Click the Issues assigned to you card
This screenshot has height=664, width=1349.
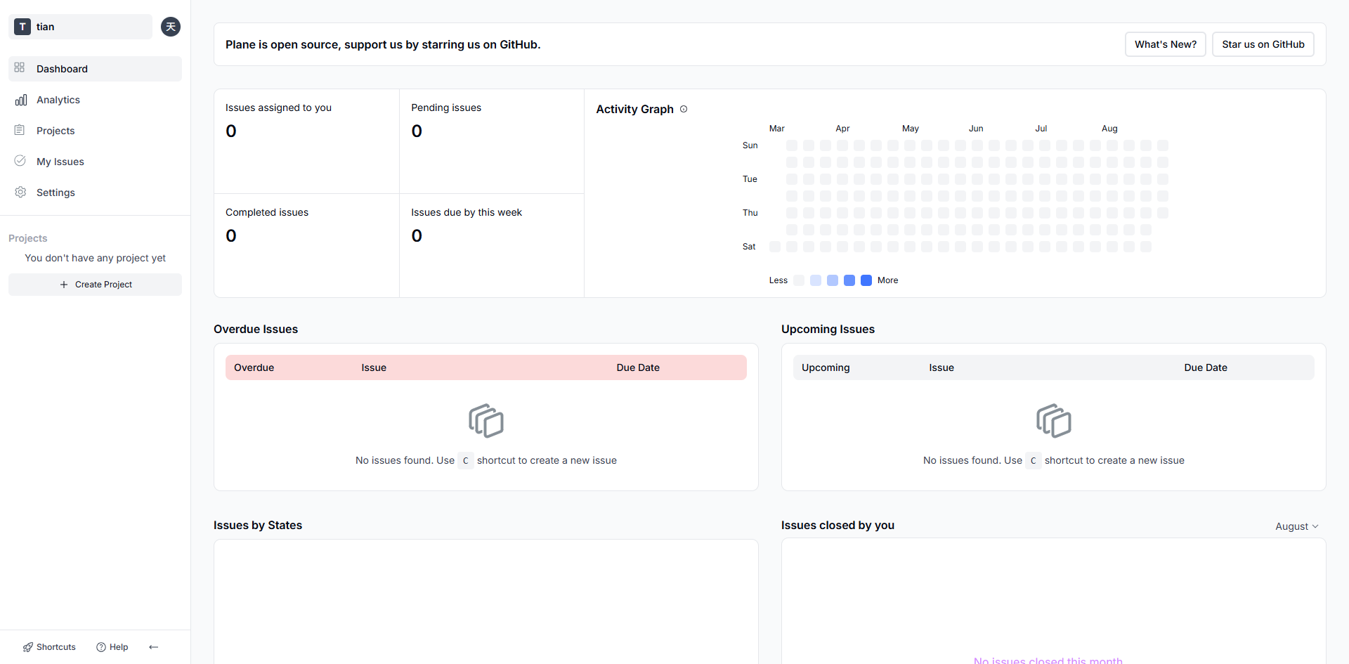[x=306, y=141]
